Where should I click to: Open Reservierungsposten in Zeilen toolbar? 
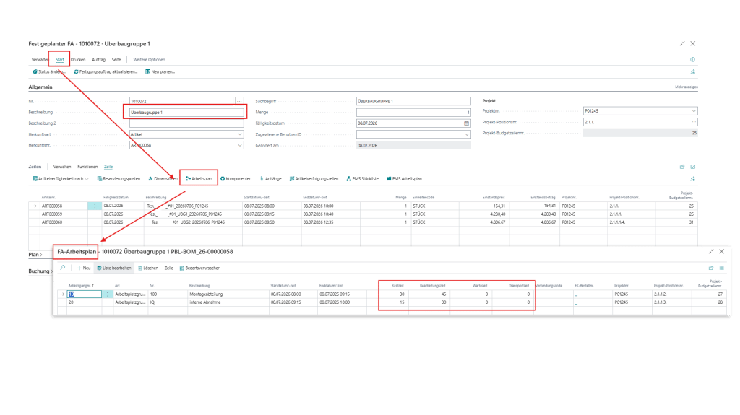pos(119,179)
